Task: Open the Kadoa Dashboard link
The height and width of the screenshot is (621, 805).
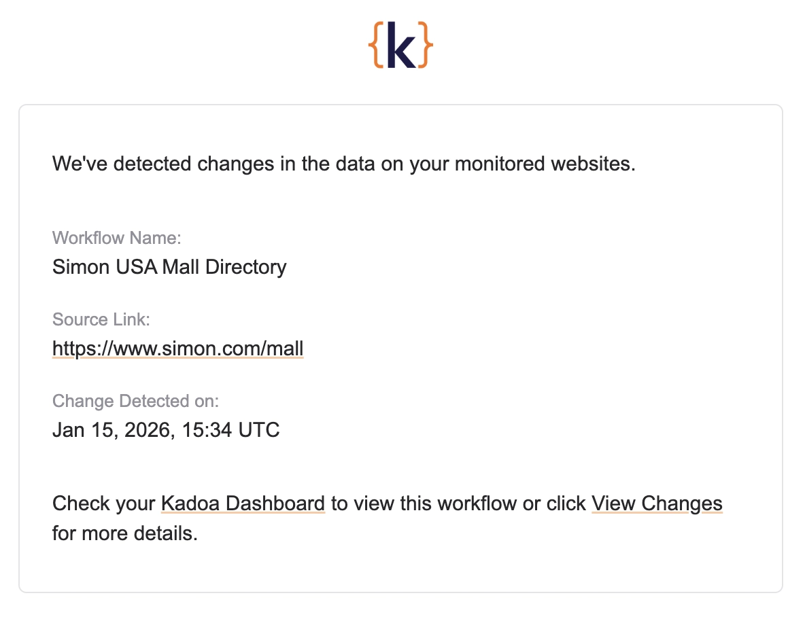Action: click(243, 503)
